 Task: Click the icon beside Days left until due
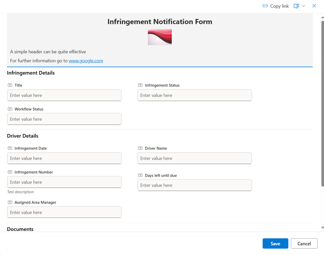click(140, 176)
